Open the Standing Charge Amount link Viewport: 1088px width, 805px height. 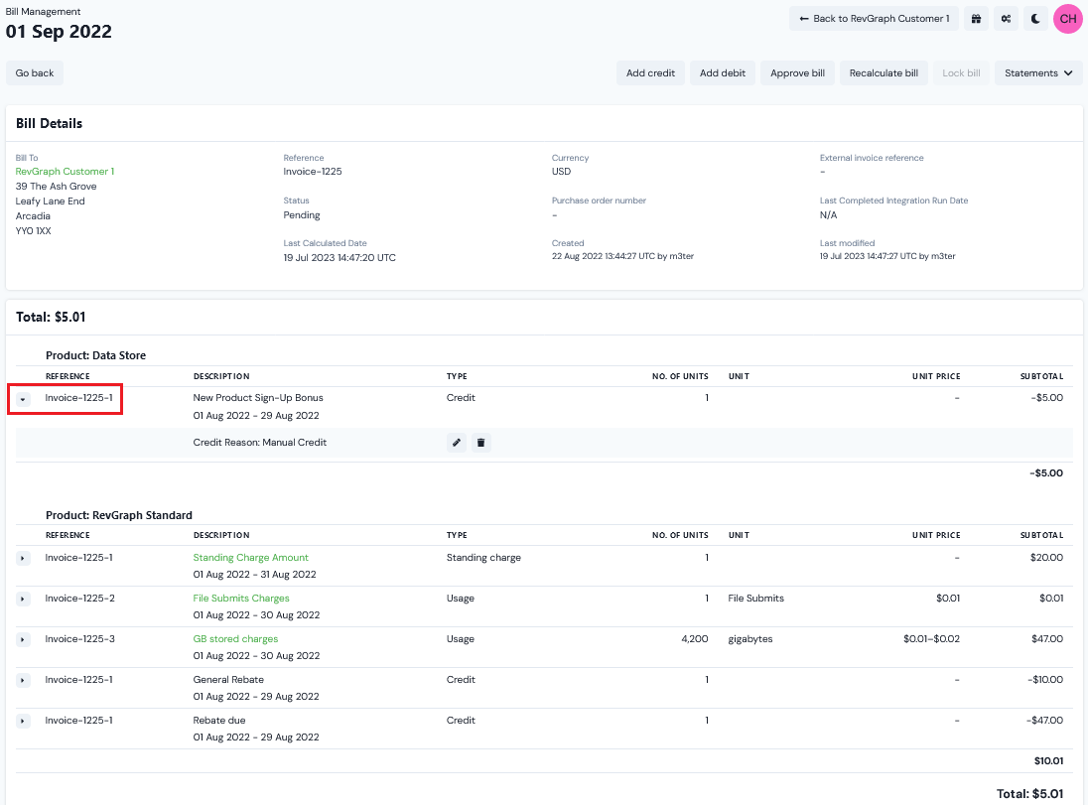point(250,557)
